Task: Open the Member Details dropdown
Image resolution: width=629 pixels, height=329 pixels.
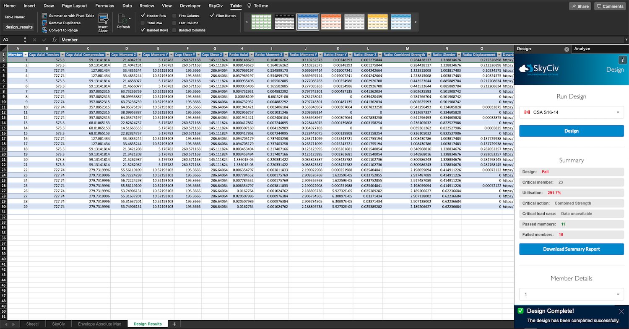Action: [x=571, y=294]
